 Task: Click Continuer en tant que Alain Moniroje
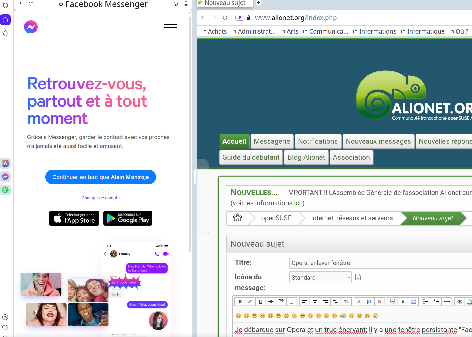[x=101, y=177]
